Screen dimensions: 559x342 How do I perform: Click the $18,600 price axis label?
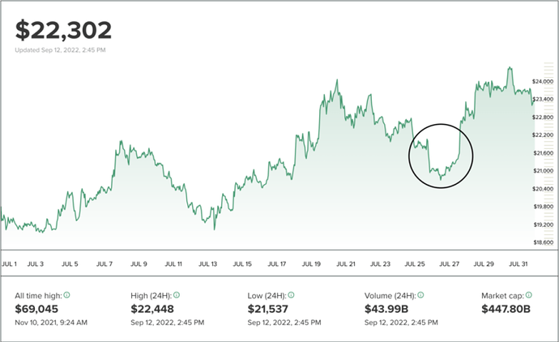click(542, 242)
